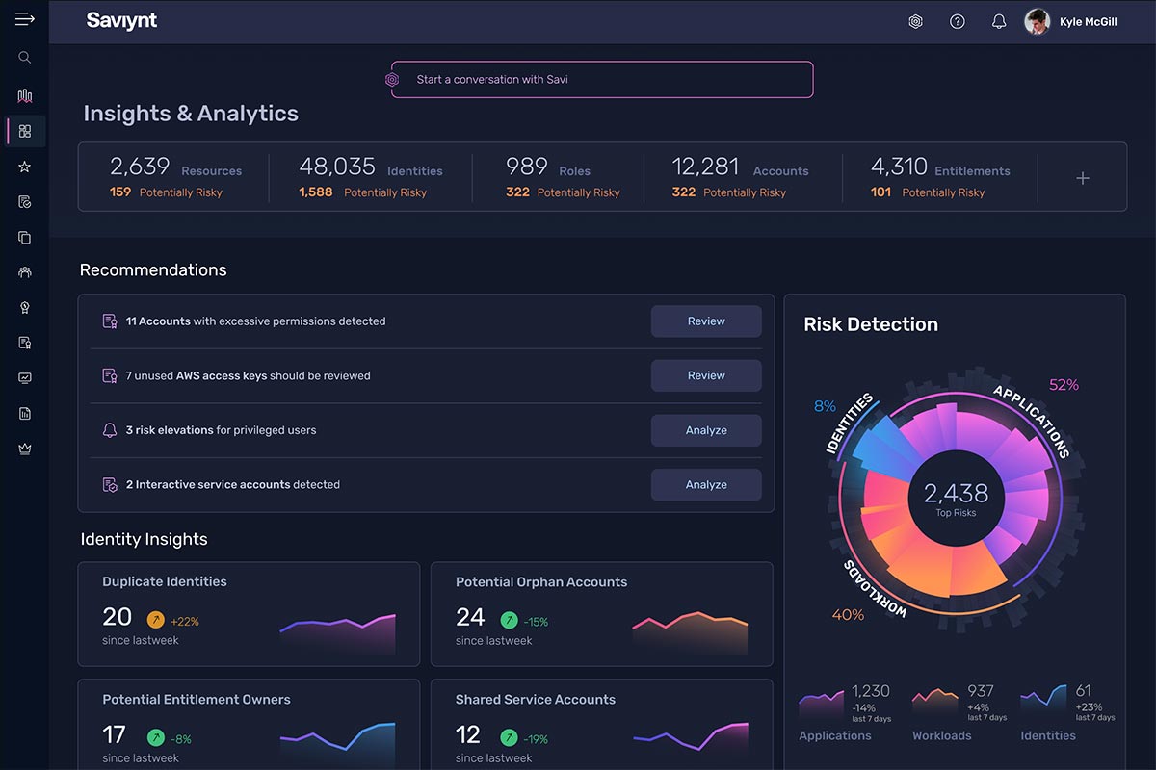Viewport: 1156px width, 770px height.
Task: Click the Savi hexagon icon in header
Action: coord(915,21)
